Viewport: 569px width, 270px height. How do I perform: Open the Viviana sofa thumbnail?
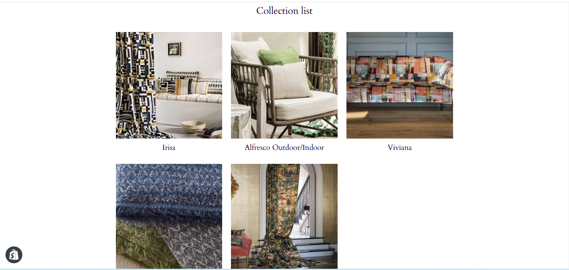(x=400, y=85)
